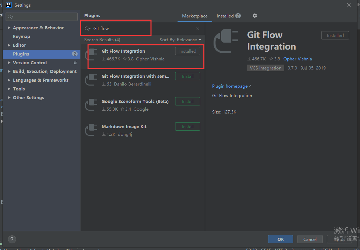Close the Settings dialog window

point(349,5)
